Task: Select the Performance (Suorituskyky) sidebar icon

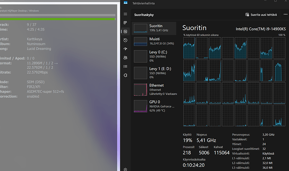Action: [x=125, y=31]
